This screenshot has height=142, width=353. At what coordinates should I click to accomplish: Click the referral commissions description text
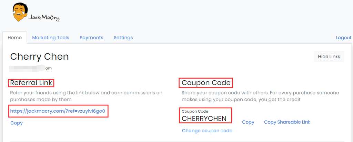pos(86,96)
